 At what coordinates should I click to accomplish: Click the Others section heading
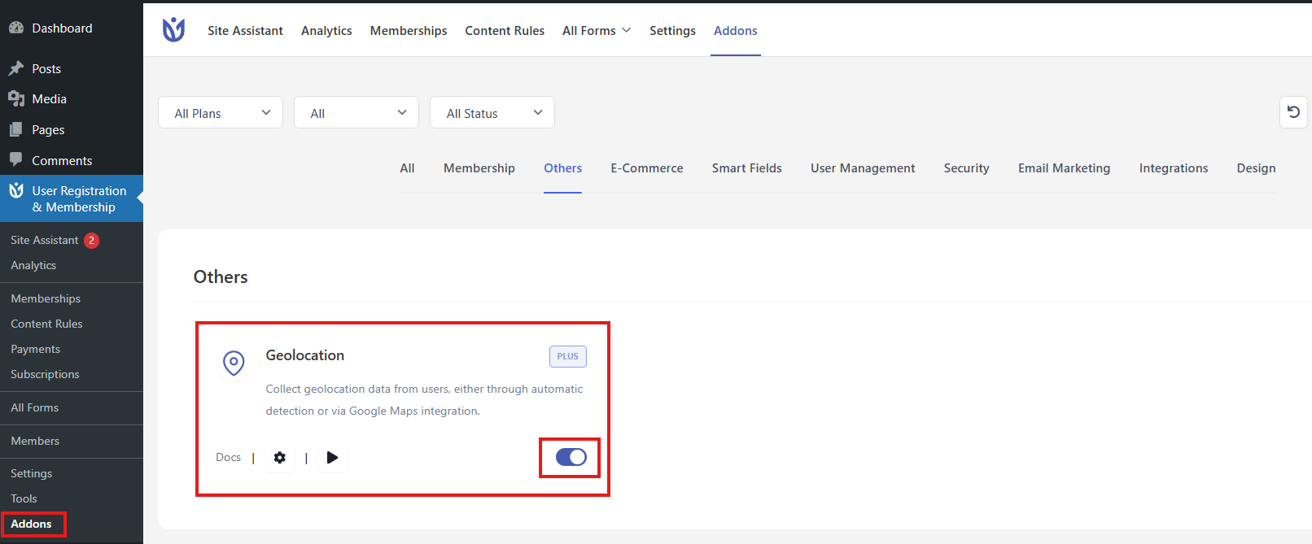pyautogui.click(x=221, y=276)
